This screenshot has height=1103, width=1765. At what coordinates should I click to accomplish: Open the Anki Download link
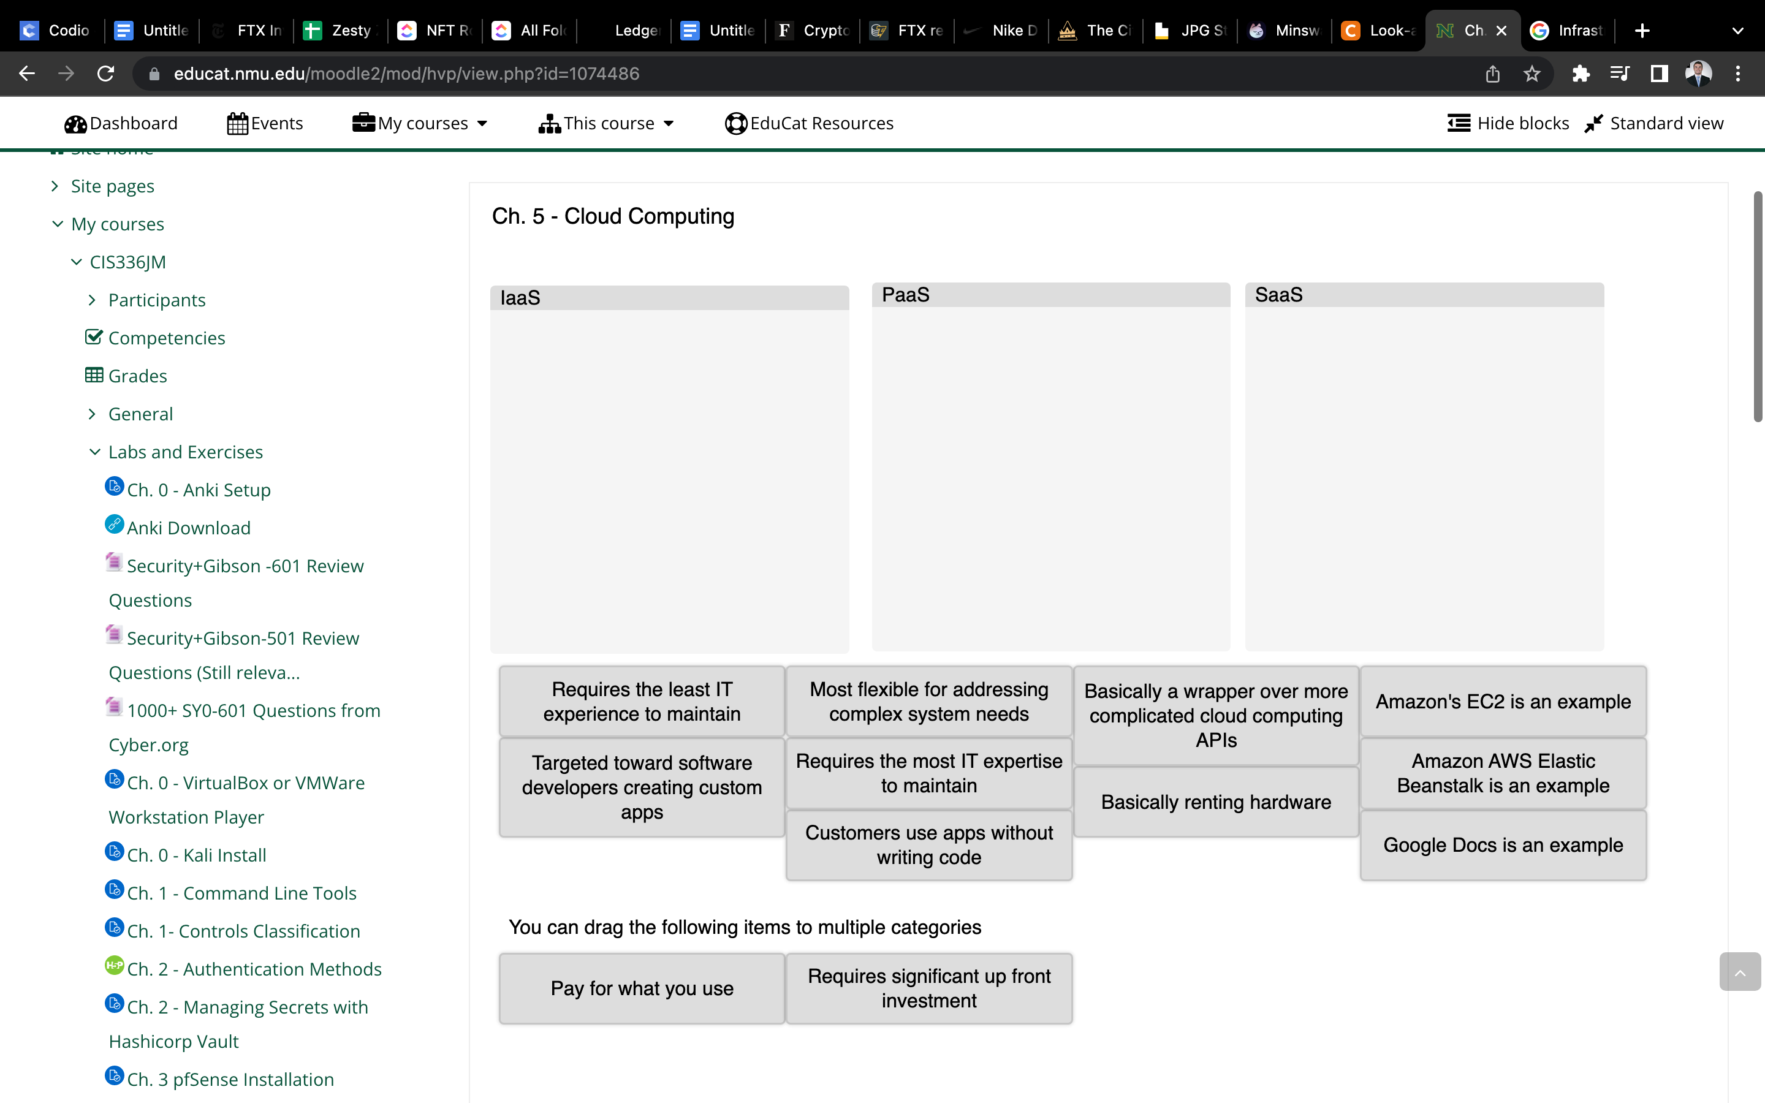[x=188, y=527]
